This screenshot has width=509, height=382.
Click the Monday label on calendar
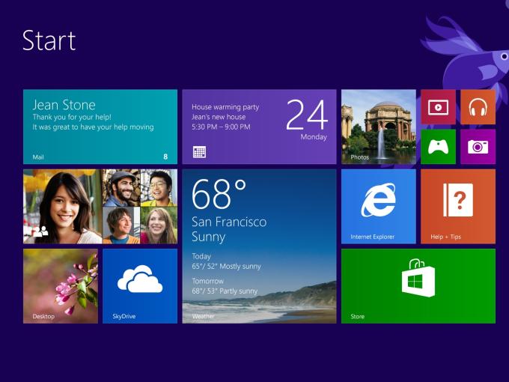click(314, 137)
